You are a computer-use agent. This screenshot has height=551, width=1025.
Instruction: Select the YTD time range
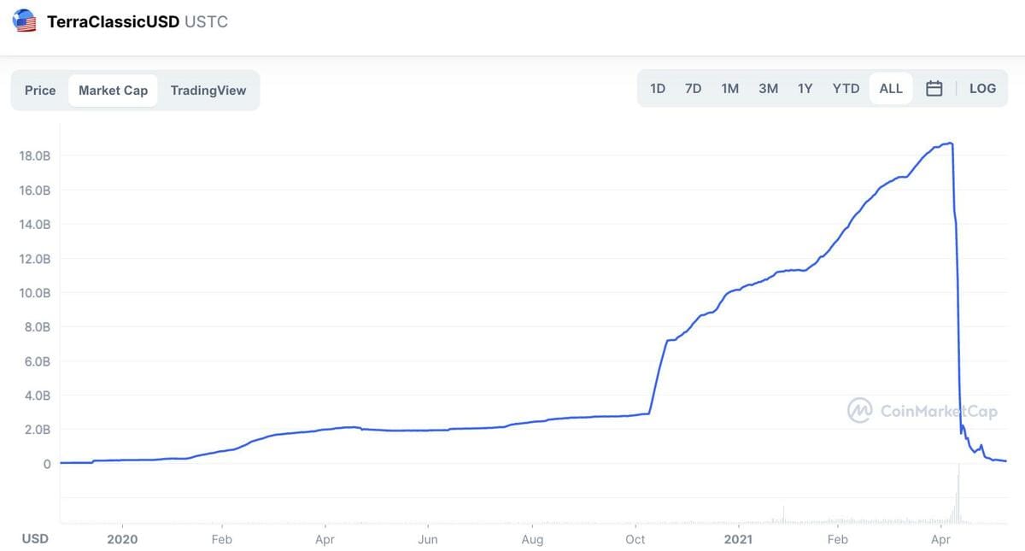coord(846,89)
